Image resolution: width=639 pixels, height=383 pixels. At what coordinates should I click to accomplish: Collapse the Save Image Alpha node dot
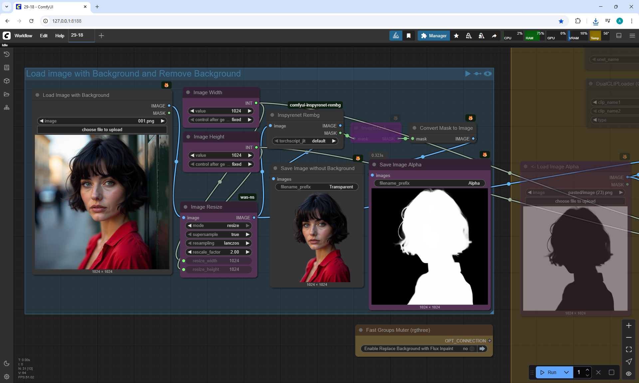pyautogui.click(x=374, y=164)
